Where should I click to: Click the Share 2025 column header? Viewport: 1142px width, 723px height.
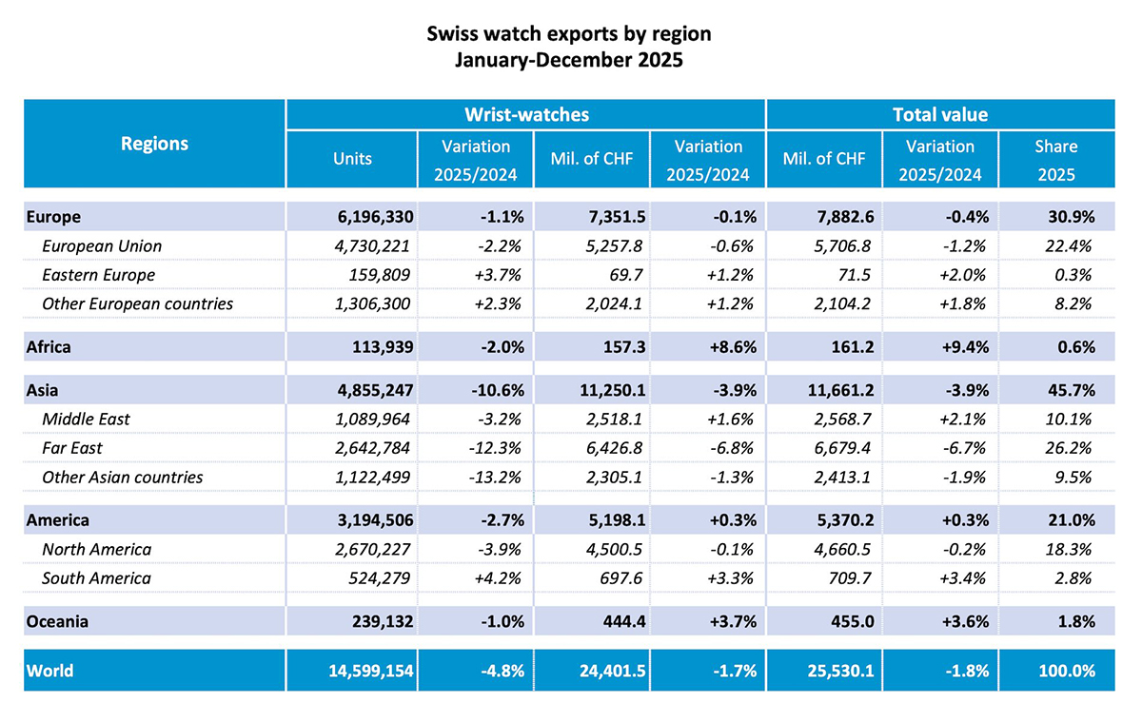[1056, 159]
